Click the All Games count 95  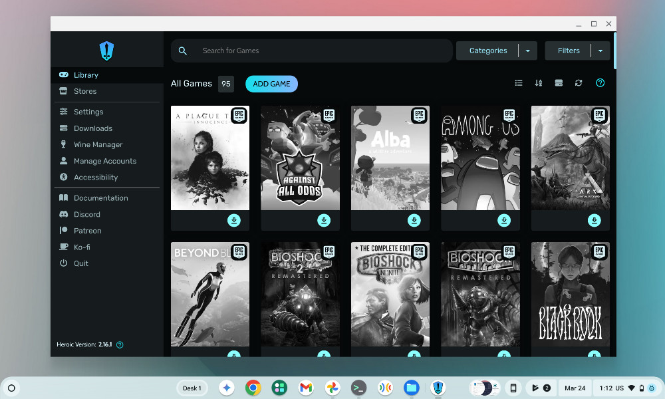(226, 84)
